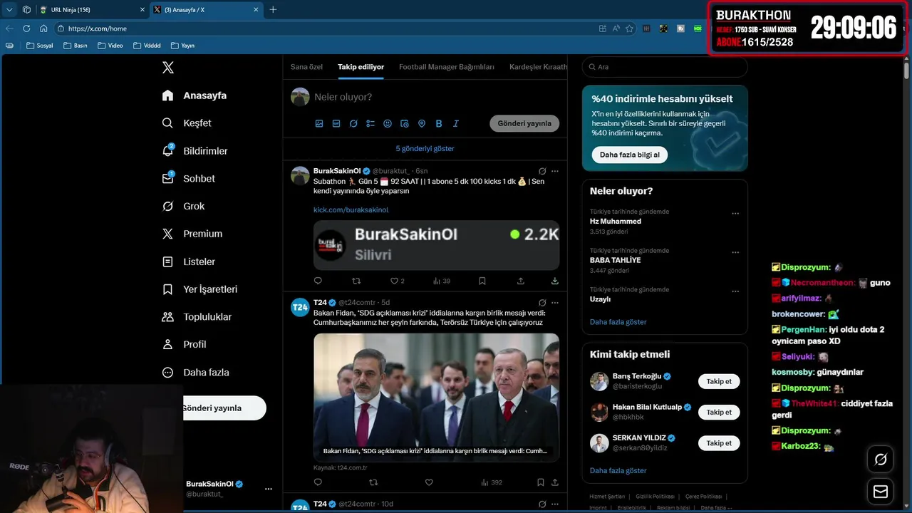Switch to the URL Ninja browser tab
Viewport: 912px width, 513px height.
click(91, 10)
